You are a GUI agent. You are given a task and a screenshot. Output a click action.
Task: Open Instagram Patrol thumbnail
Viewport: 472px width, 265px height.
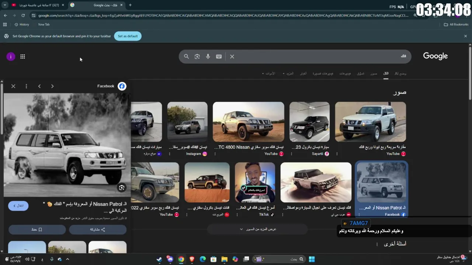tap(187, 122)
